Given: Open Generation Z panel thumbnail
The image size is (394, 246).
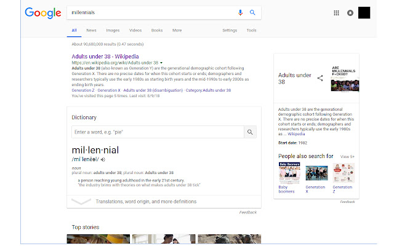Looking at the screenshot, I should 344,173.
